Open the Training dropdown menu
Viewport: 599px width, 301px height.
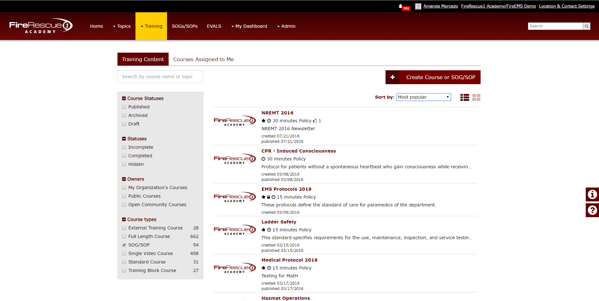(x=151, y=26)
